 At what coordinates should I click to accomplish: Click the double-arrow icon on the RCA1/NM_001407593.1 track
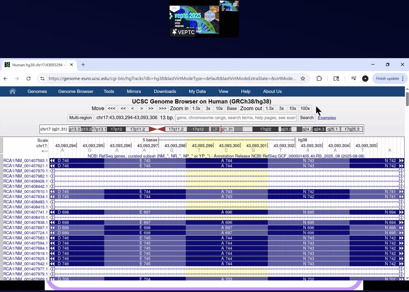click(x=51, y=159)
